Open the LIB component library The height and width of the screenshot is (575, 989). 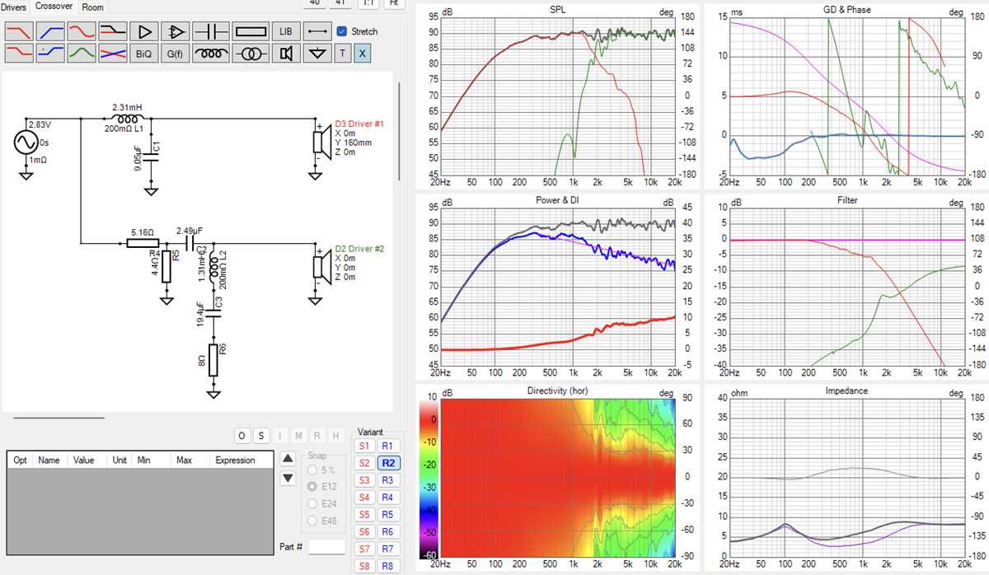pos(286,31)
